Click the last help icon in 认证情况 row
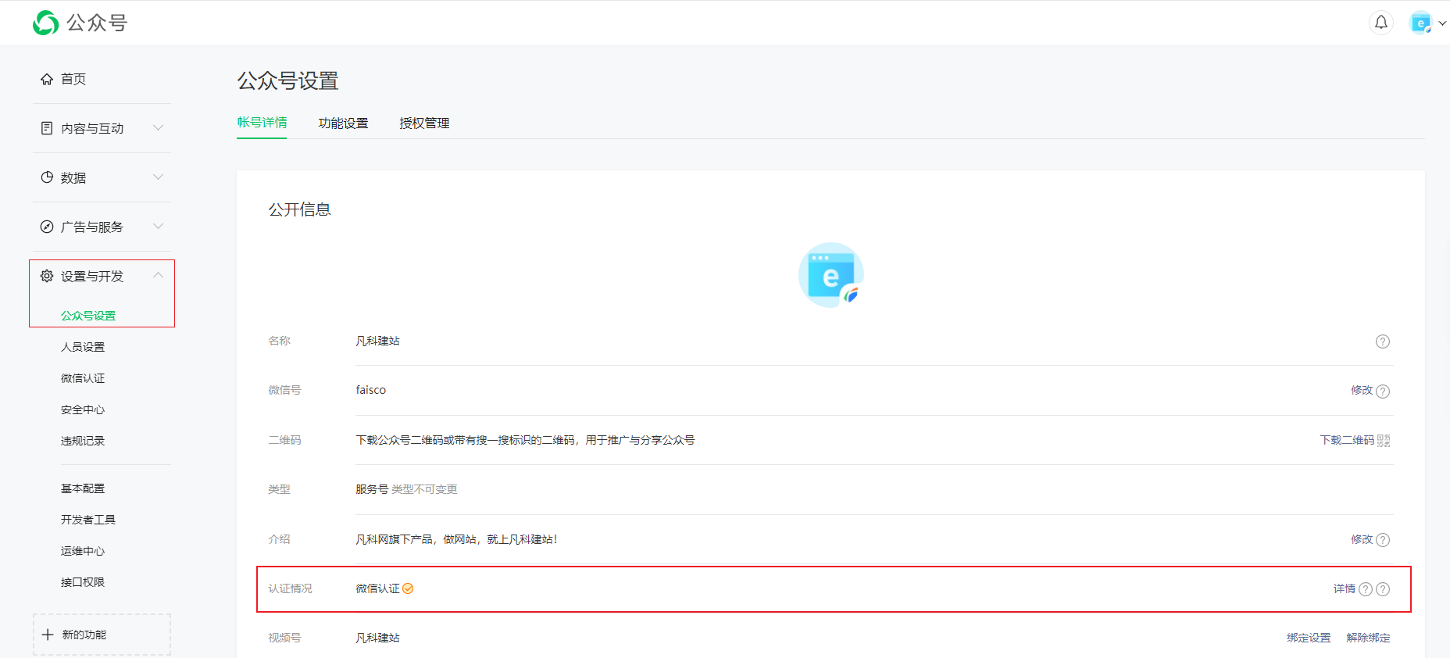Viewport: 1450px width, 658px height. [x=1383, y=589]
